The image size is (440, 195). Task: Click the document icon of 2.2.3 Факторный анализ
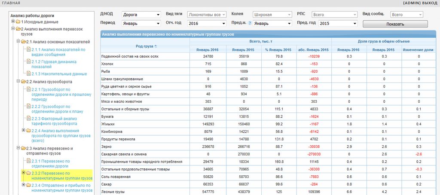(x=29, y=119)
